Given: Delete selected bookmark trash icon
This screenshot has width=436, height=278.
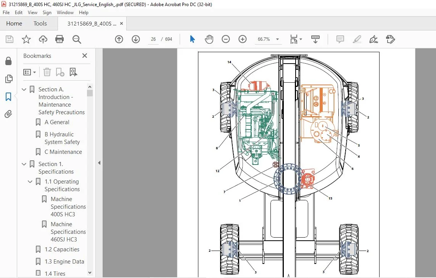Looking at the screenshot, I should (x=47, y=72).
